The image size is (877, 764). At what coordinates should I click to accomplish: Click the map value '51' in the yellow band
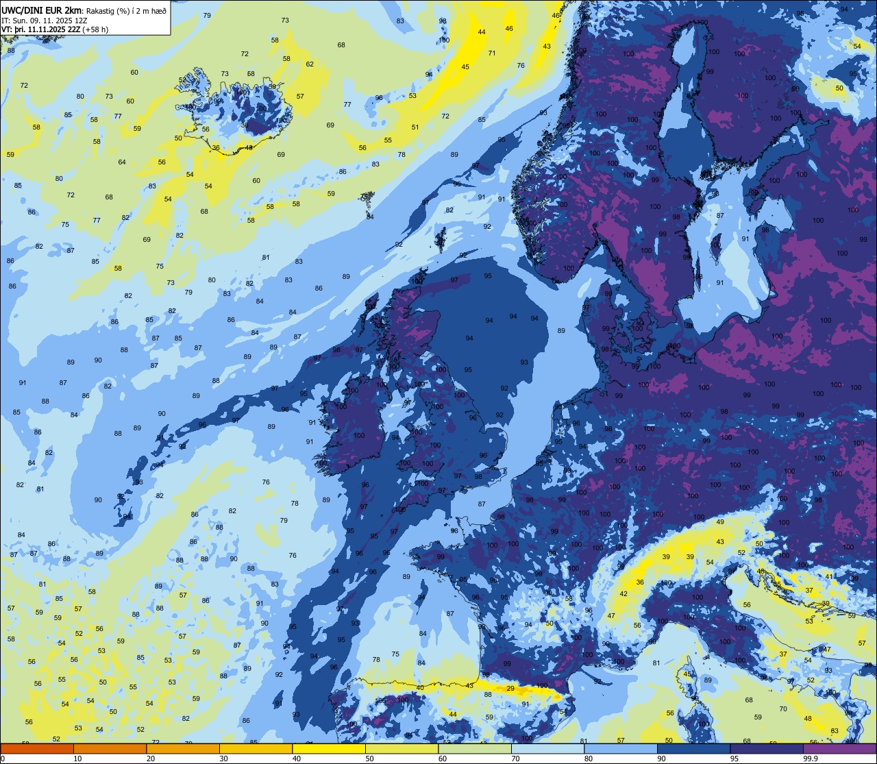415,127
